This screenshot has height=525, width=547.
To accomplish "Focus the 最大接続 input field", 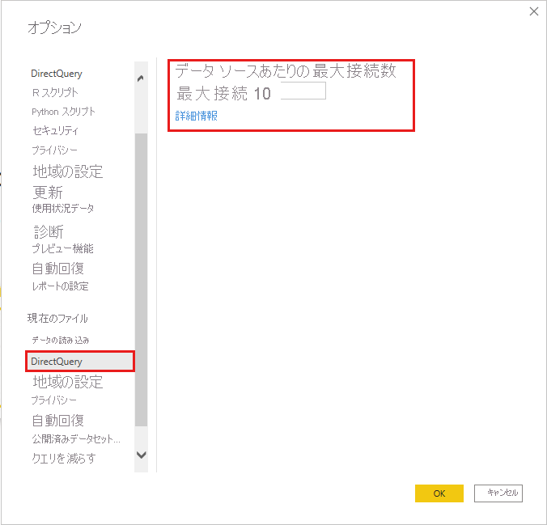I will click(303, 91).
